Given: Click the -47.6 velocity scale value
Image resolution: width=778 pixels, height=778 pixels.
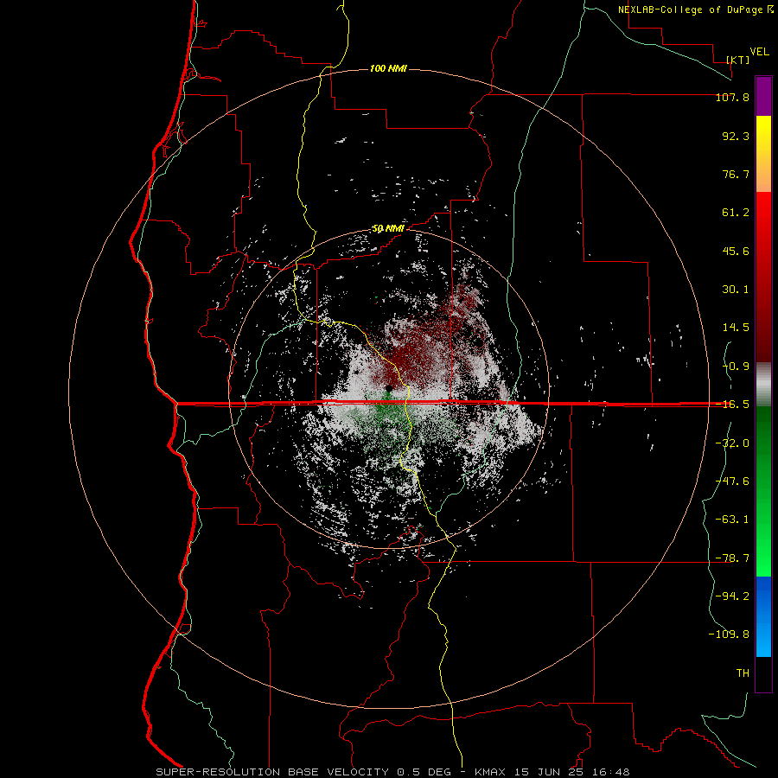Looking at the screenshot, I should [x=732, y=481].
